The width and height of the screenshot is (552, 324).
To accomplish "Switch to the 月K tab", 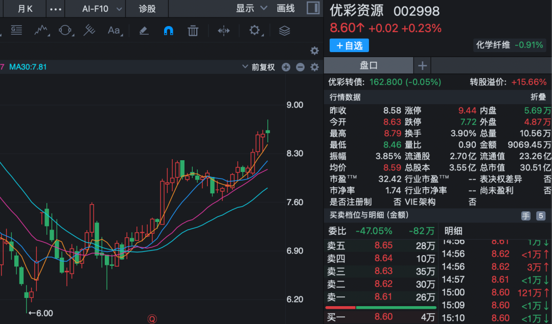I will pos(25,9).
